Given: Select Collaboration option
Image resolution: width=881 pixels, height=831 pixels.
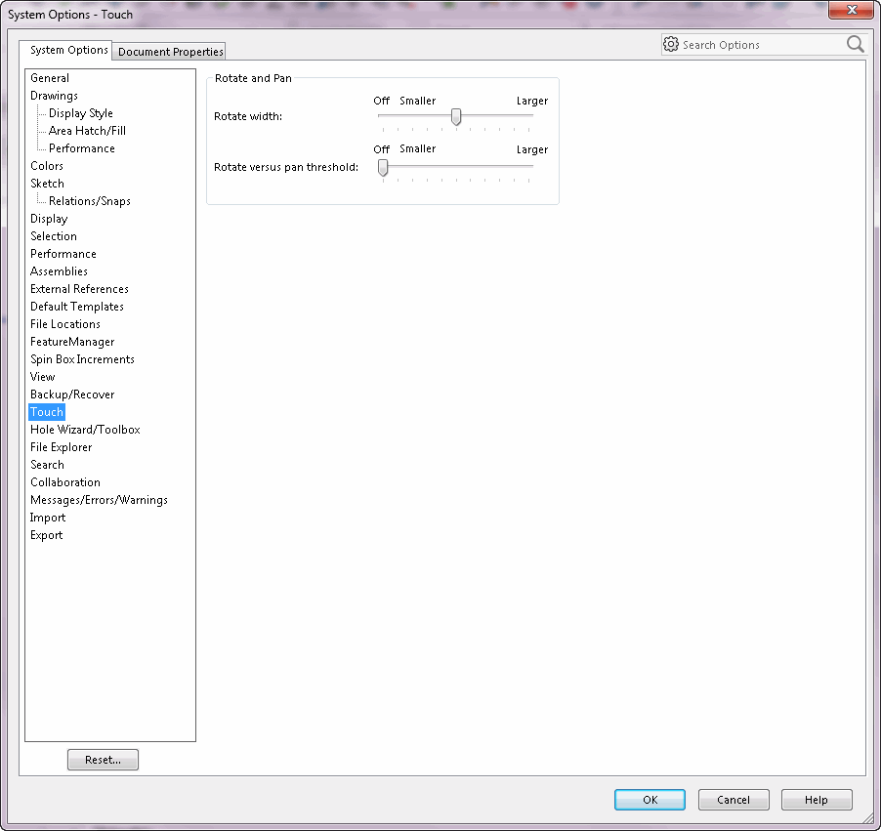Looking at the screenshot, I should (65, 482).
